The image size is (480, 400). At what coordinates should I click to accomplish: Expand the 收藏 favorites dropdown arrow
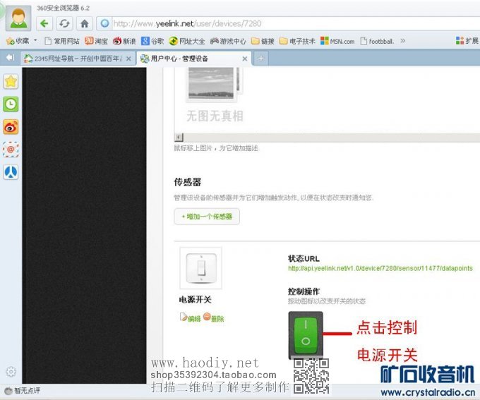pos(35,41)
